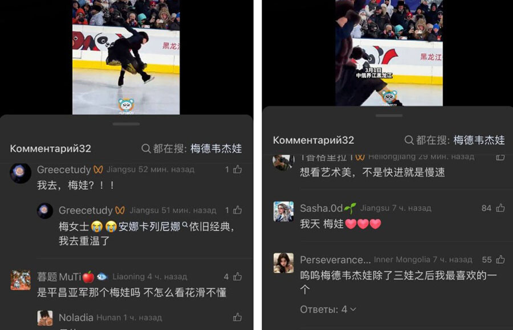Like Noladia's reply with thumbs-up
The height and width of the screenshot is (330, 513).
238,317
